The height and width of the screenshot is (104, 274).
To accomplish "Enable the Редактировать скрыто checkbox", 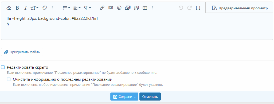I will [x=3, y=67].
